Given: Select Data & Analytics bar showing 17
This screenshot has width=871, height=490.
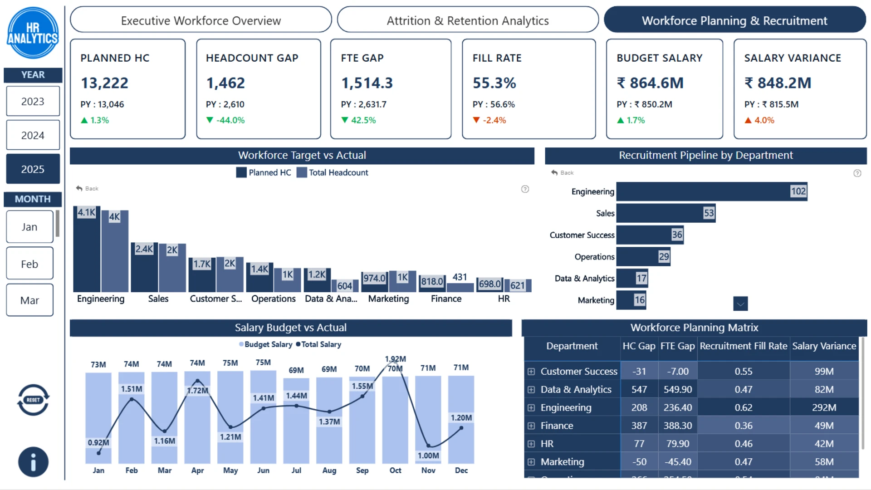Looking at the screenshot, I should point(632,279).
